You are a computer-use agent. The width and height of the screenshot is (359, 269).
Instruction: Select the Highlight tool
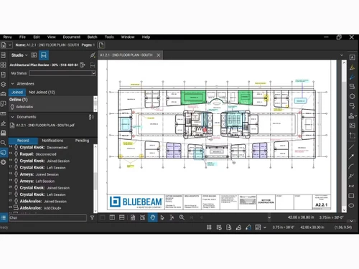pyautogui.click(x=352, y=67)
